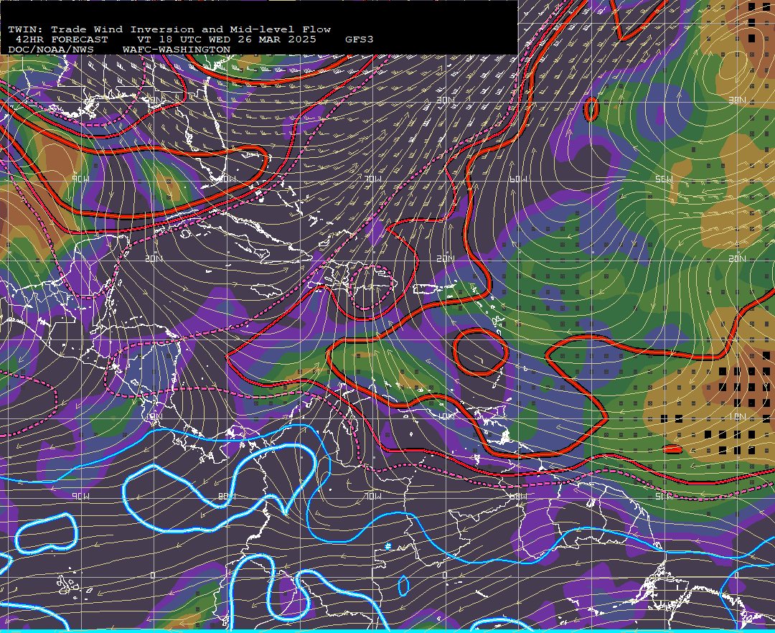Viewport: 775px width, 633px height.
Task: Click the 70W longitude label north of Hispaniola
Action: coord(374,179)
